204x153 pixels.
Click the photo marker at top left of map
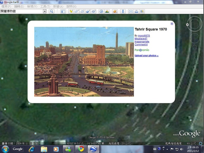[x=27, y=19]
